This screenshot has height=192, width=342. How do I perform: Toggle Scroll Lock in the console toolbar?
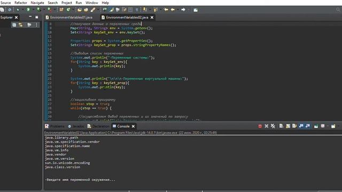click(x=288, y=126)
